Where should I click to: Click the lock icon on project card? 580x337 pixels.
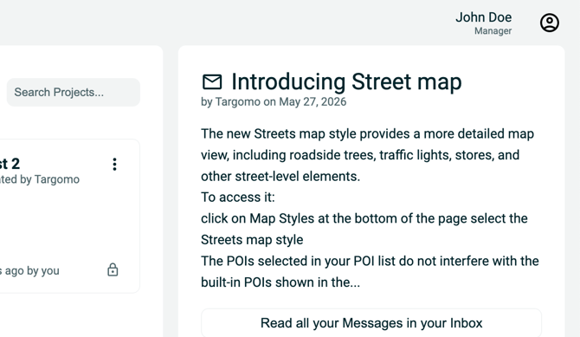[x=113, y=270]
